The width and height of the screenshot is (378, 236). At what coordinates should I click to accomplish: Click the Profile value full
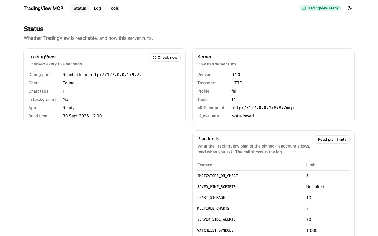[234, 91]
